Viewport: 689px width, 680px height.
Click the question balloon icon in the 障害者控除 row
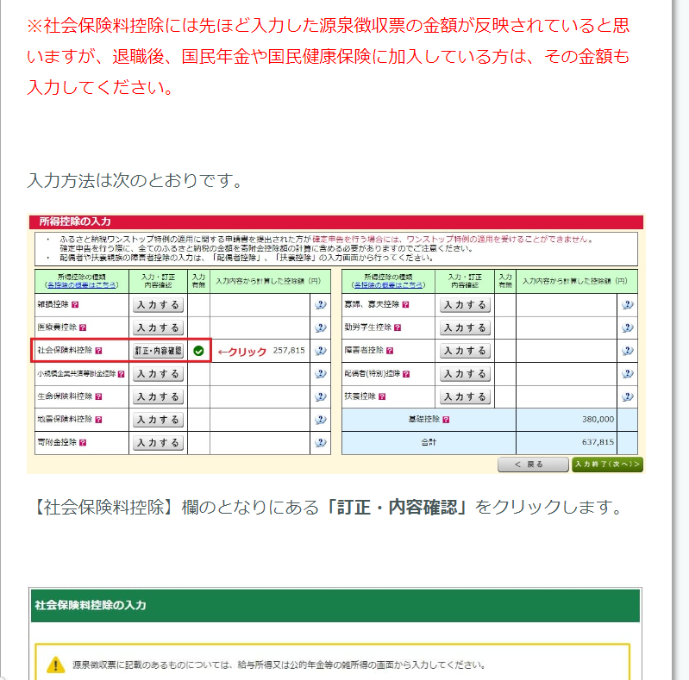point(628,351)
